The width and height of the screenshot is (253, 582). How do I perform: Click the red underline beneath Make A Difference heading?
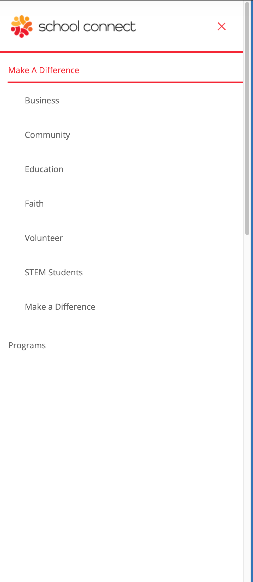(125, 82)
